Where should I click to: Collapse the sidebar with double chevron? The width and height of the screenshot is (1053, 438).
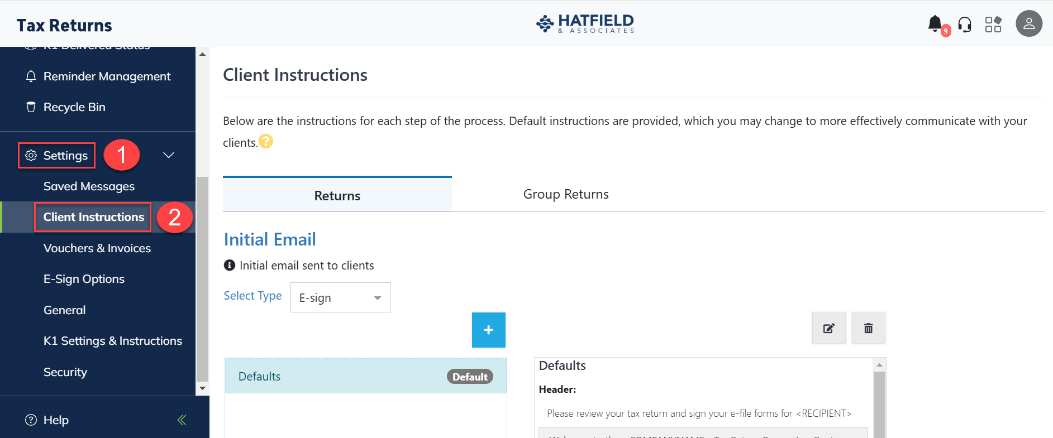[x=182, y=420]
